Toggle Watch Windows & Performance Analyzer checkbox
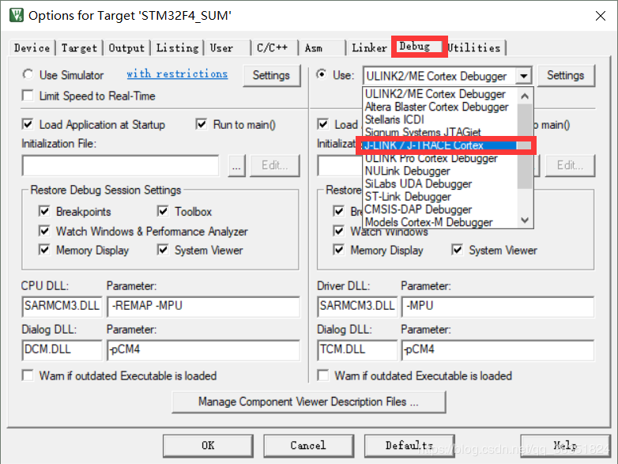The width and height of the screenshot is (618, 464). click(44, 231)
